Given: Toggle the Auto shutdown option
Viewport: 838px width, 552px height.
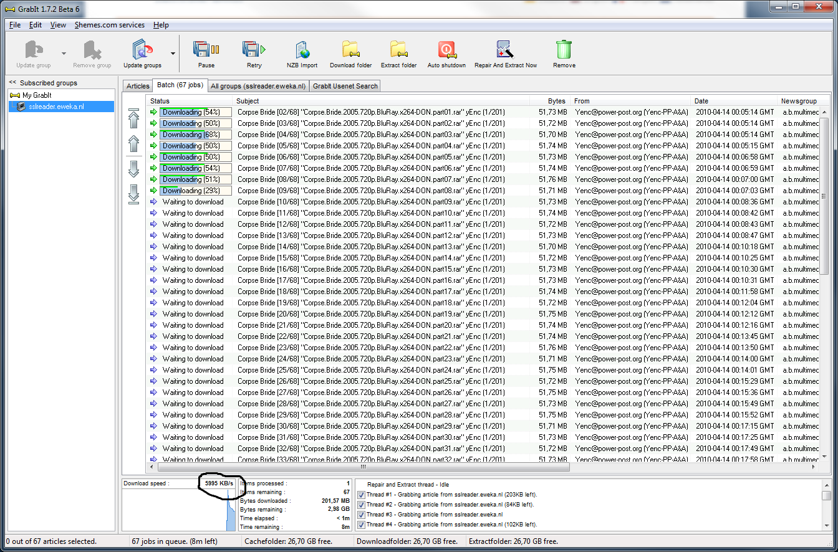Looking at the screenshot, I should (x=446, y=54).
